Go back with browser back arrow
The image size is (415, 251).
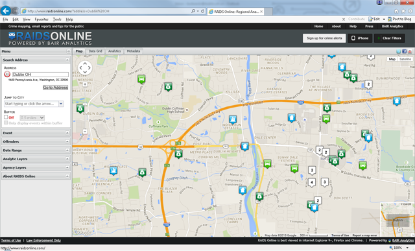coord(6,11)
